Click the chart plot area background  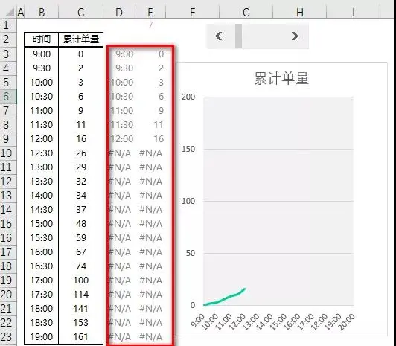tap(278, 201)
